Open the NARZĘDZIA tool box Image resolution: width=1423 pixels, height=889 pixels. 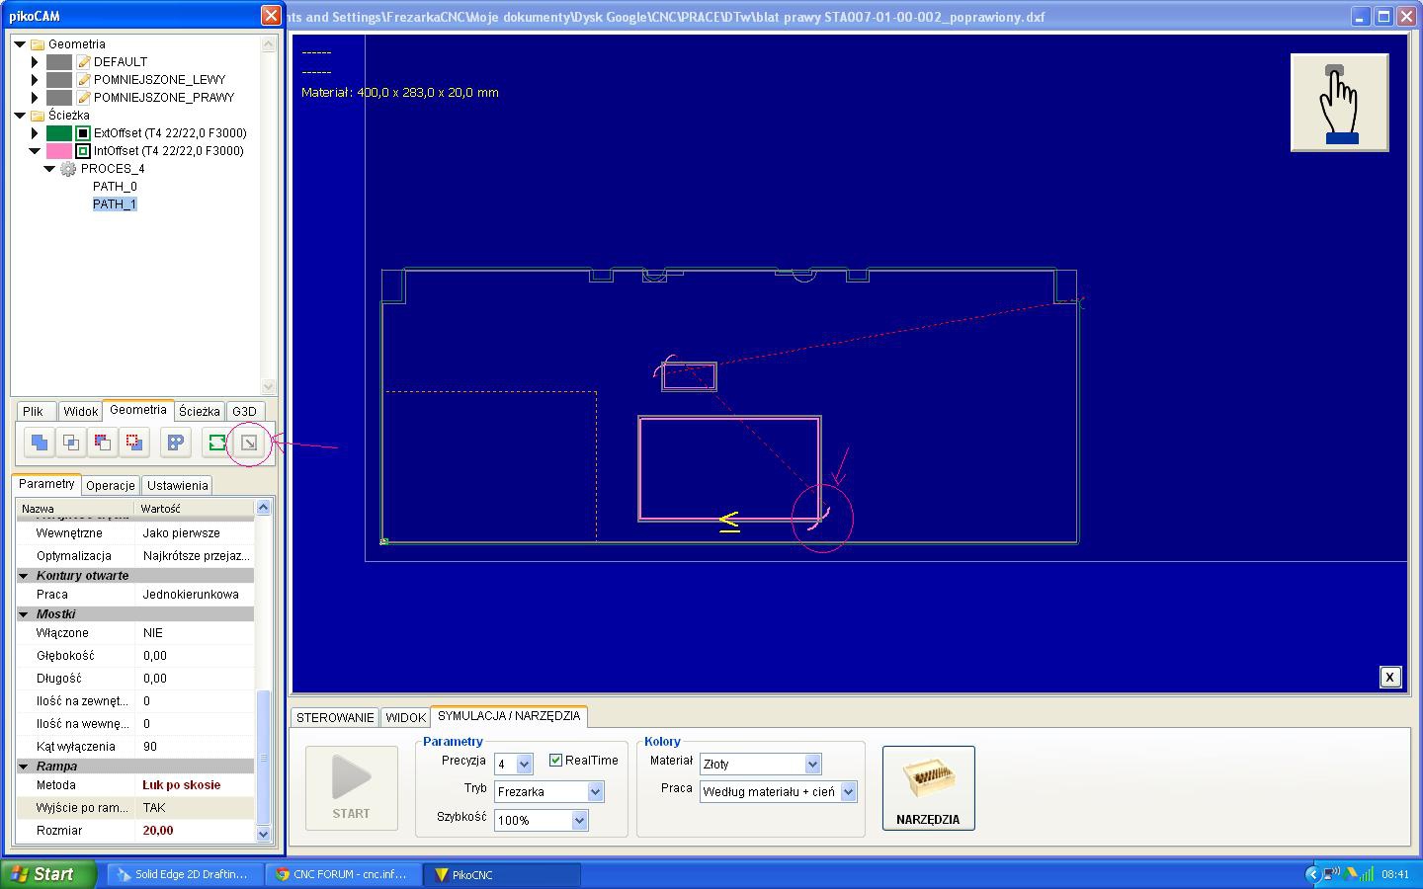(928, 787)
